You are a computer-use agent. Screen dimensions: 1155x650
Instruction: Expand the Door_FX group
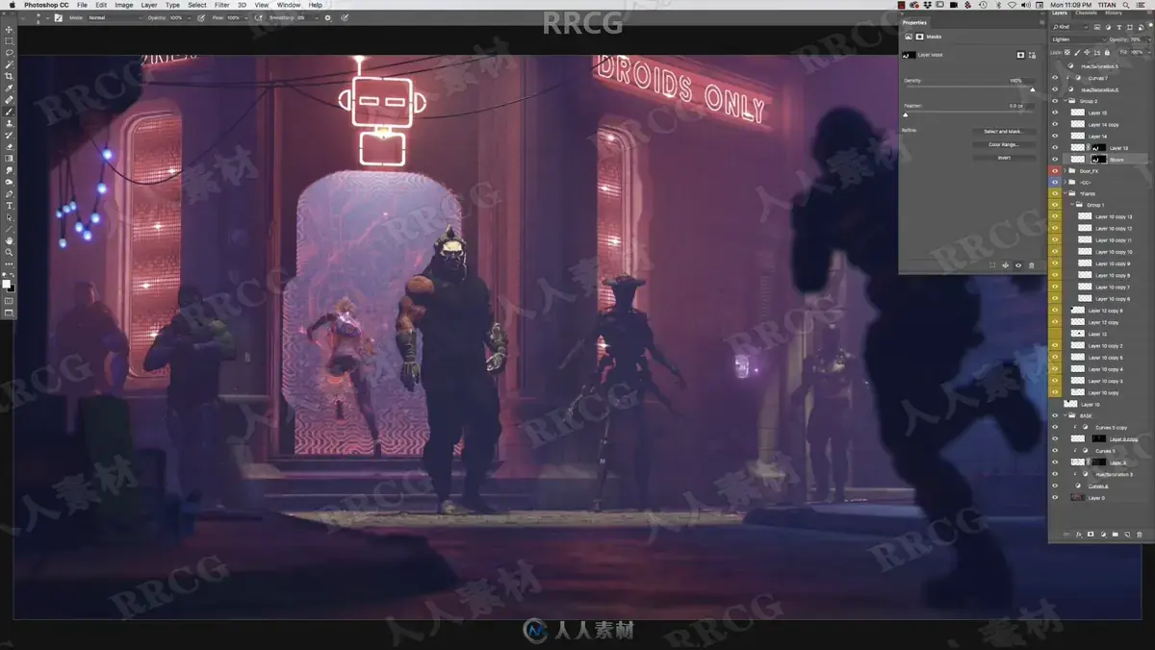click(x=1065, y=171)
